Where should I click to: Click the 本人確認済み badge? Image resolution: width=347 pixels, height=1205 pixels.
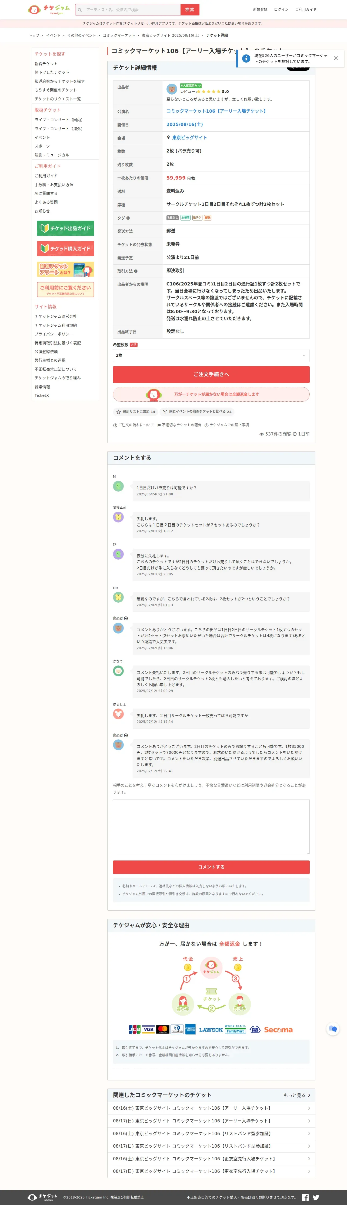191,86
